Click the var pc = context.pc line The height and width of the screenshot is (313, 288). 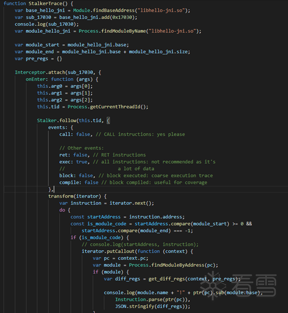click(121, 258)
